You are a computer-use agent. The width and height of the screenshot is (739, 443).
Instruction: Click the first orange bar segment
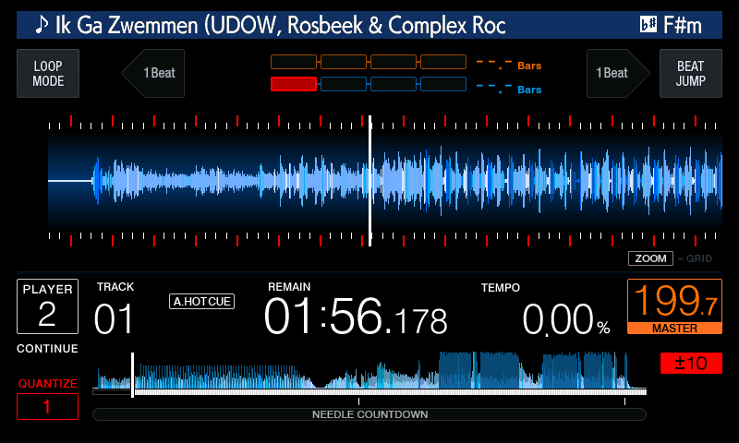click(294, 62)
